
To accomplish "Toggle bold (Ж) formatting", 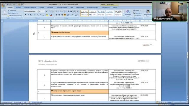I will point(25,15).
